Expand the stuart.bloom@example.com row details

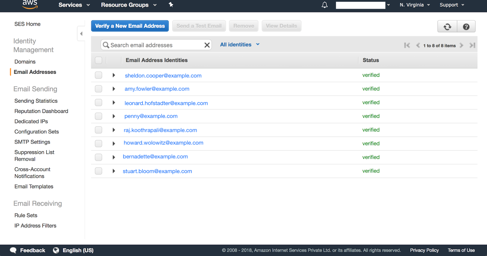tap(114, 171)
